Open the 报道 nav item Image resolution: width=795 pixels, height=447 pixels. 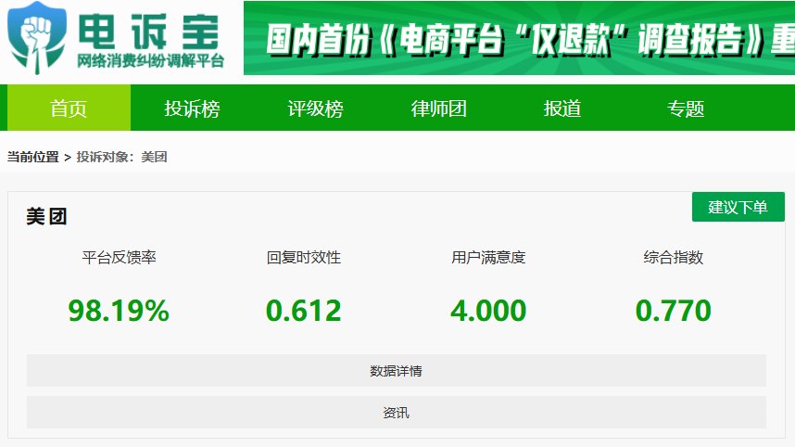[562, 109]
